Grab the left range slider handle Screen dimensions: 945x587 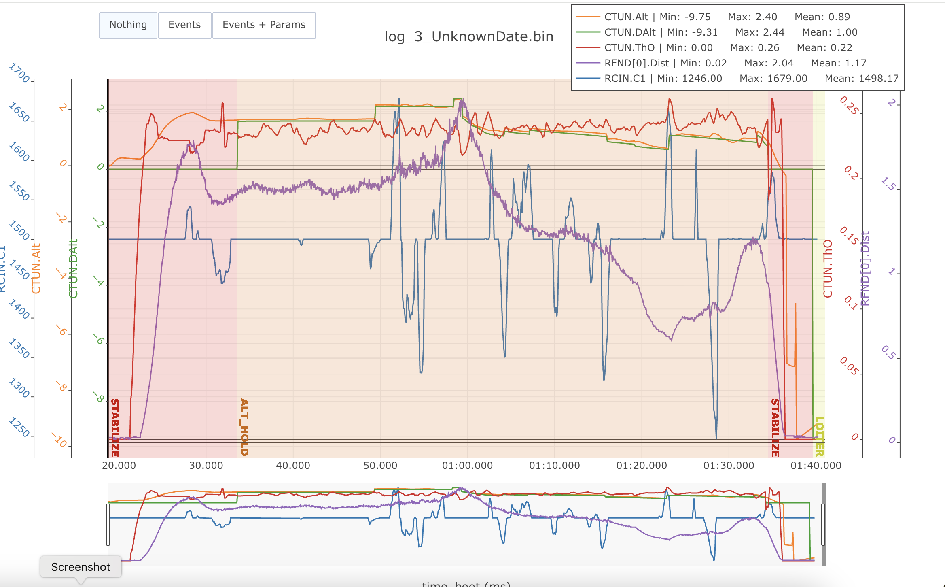[x=108, y=524]
